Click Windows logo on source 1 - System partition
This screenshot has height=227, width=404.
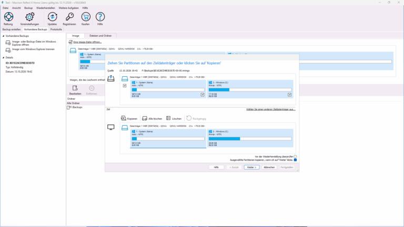coord(134,82)
